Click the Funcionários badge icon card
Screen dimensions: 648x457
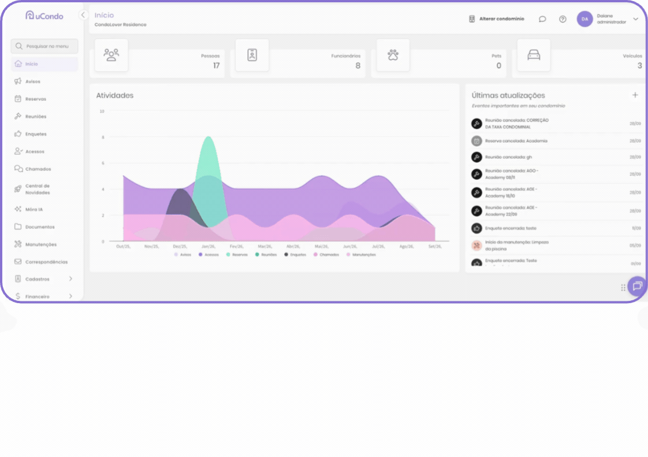coord(252,55)
